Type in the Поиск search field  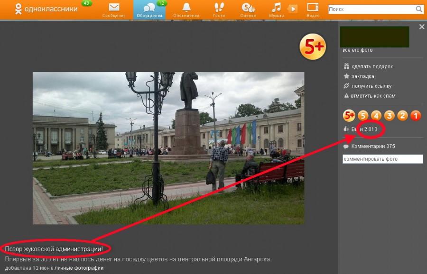click(370, 9)
